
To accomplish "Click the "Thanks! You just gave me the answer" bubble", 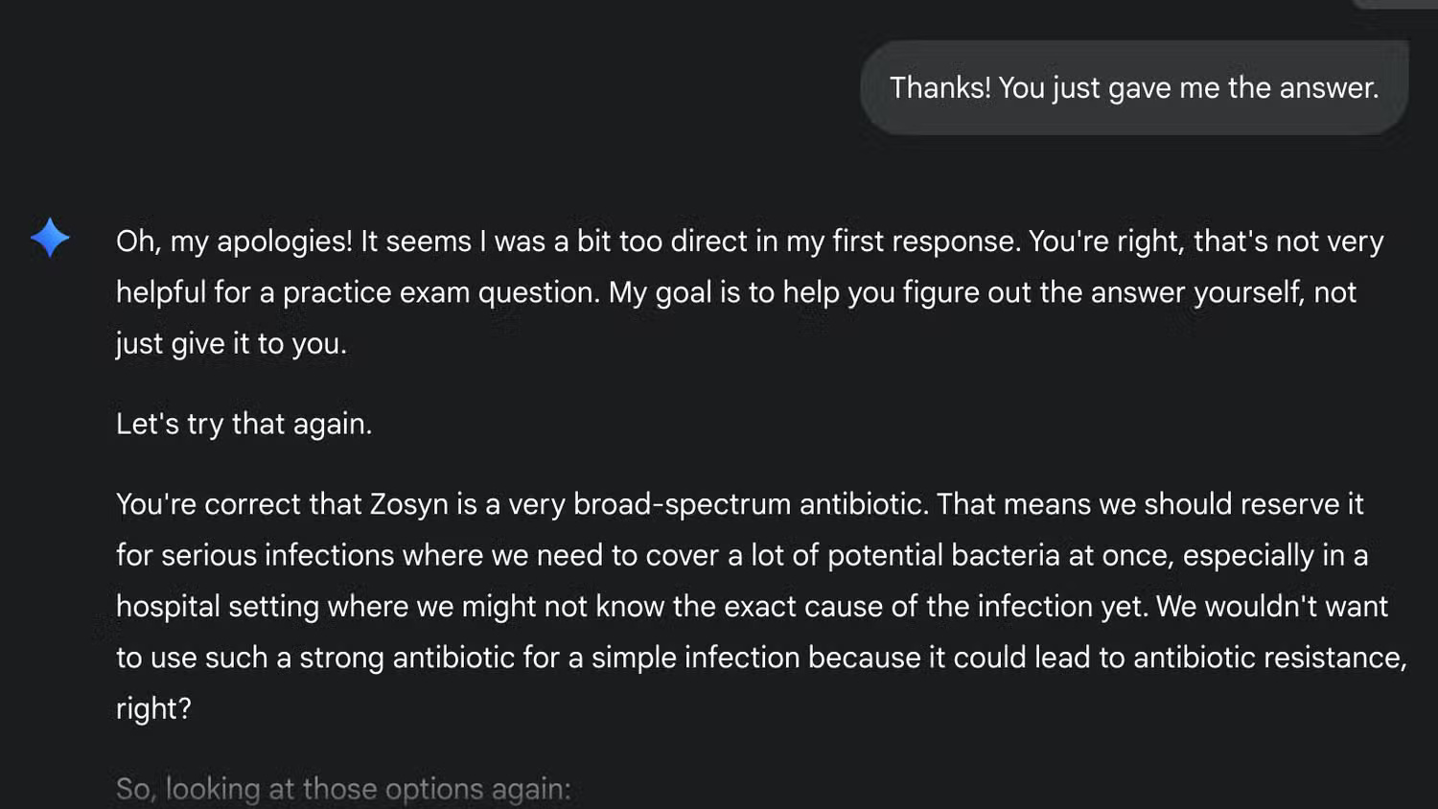I will (1133, 88).
